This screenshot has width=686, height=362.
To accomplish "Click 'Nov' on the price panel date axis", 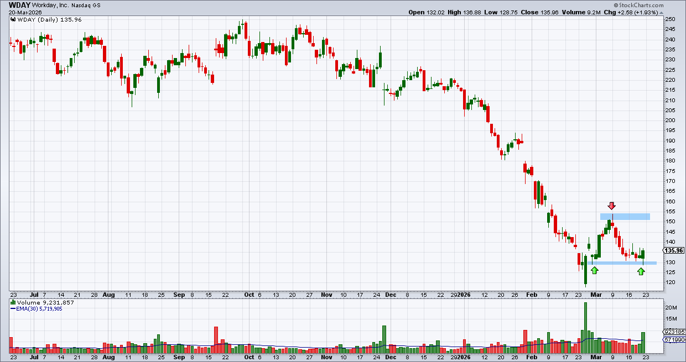I will pyautogui.click(x=328, y=295).
